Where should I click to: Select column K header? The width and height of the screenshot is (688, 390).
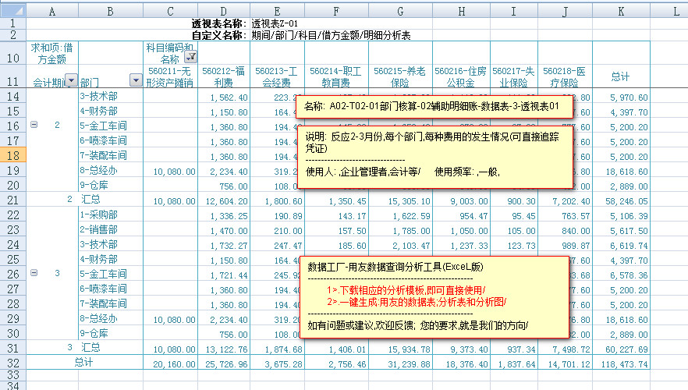tap(621, 11)
